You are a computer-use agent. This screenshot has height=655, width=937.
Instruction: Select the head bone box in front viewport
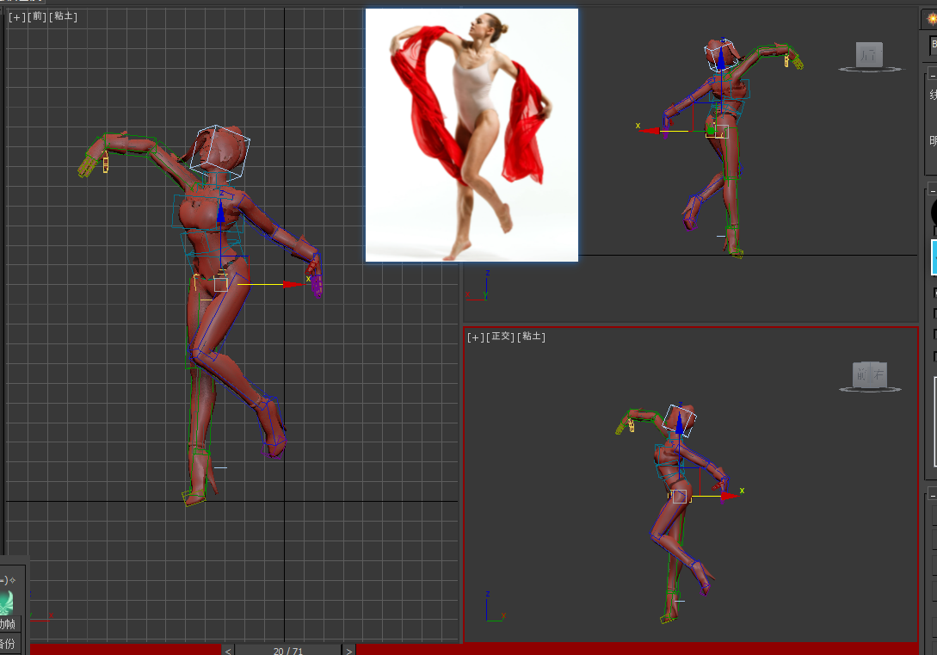[x=222, y=150]
